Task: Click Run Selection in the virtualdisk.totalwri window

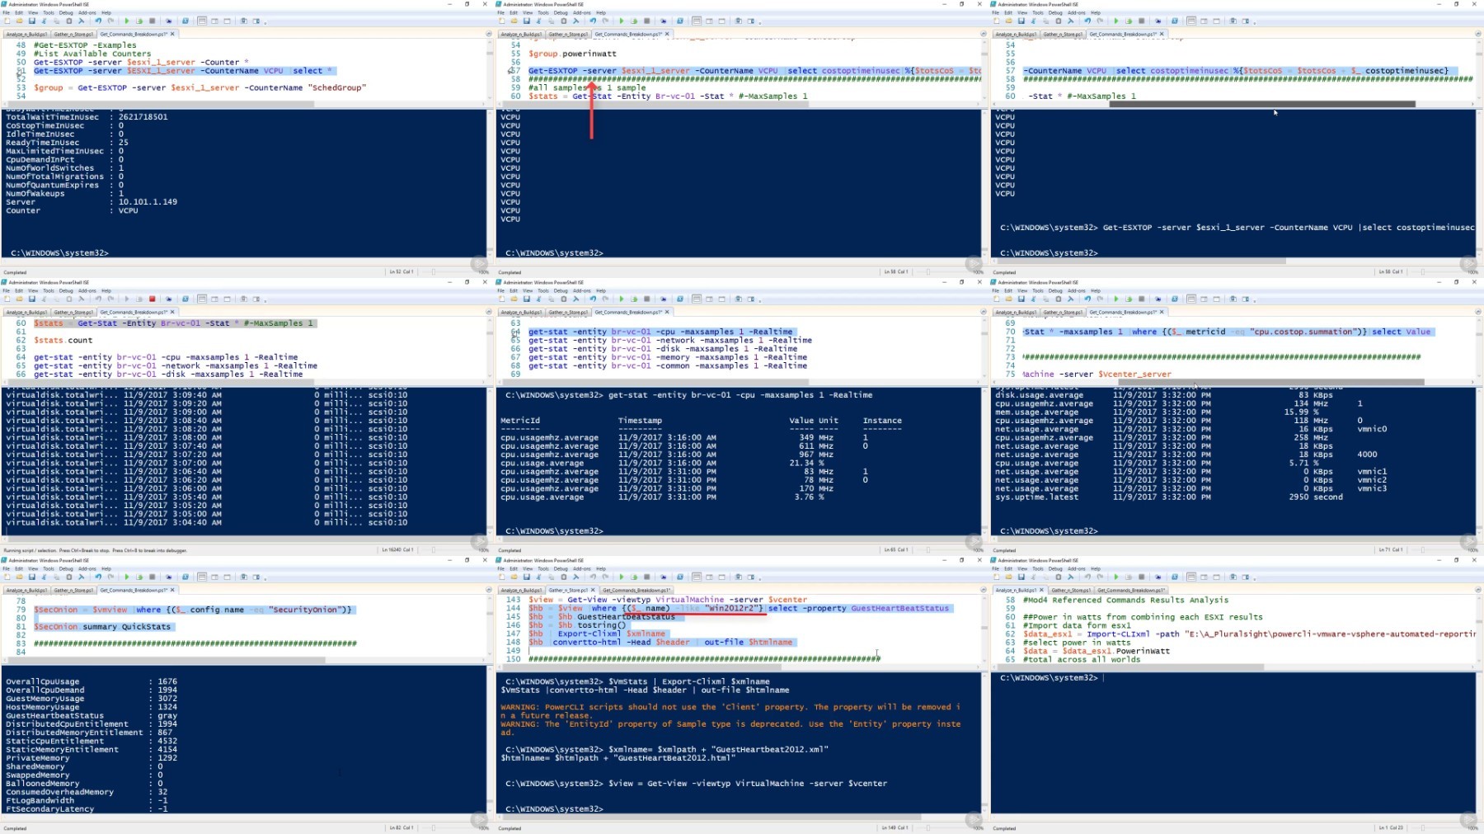Action: coord(139,299)
